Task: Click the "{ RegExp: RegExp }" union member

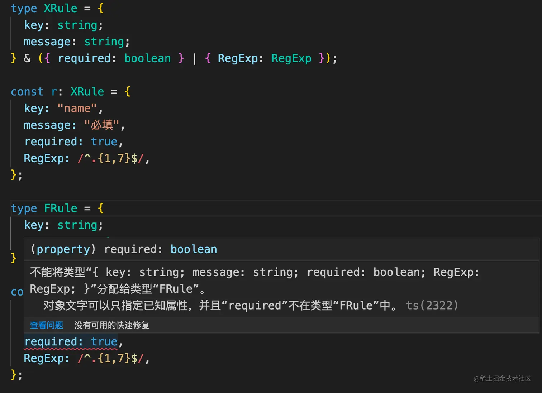Action: tap(265, 58)
